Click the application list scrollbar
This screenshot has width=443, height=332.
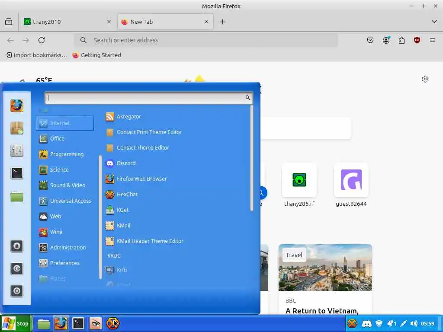pos(251,158)
